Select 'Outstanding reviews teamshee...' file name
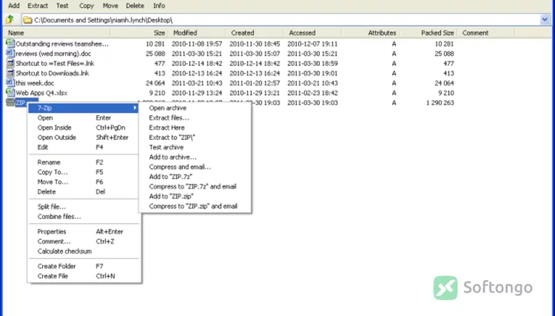Screen dimensions: 555x316 [62, 44]
